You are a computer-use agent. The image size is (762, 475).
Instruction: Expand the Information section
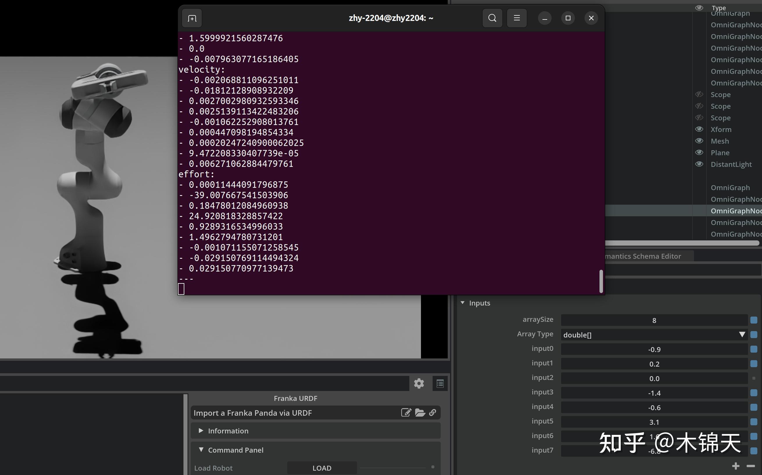[201, 431]
